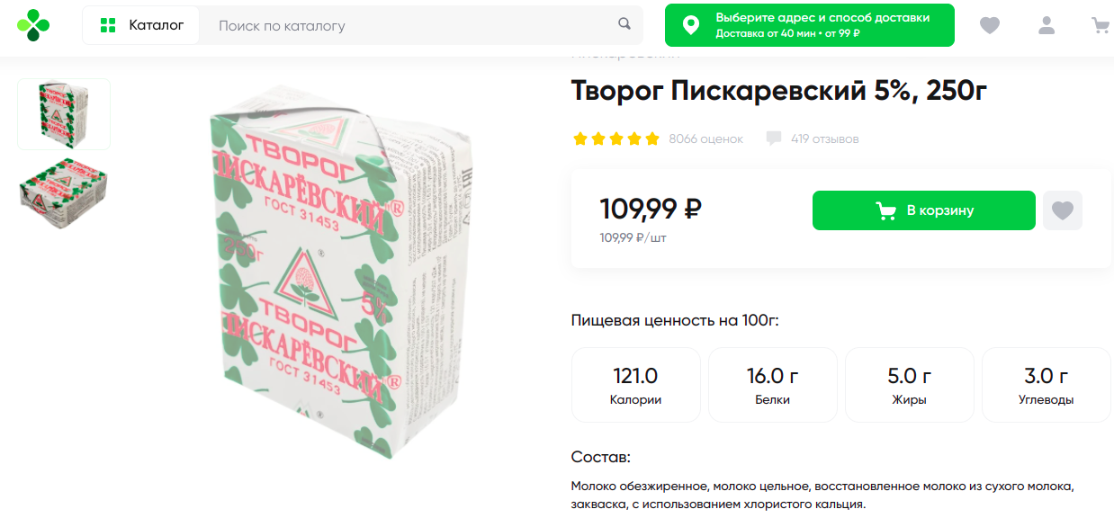Click the Калории 121.0 nutrition card

(635, 385)
